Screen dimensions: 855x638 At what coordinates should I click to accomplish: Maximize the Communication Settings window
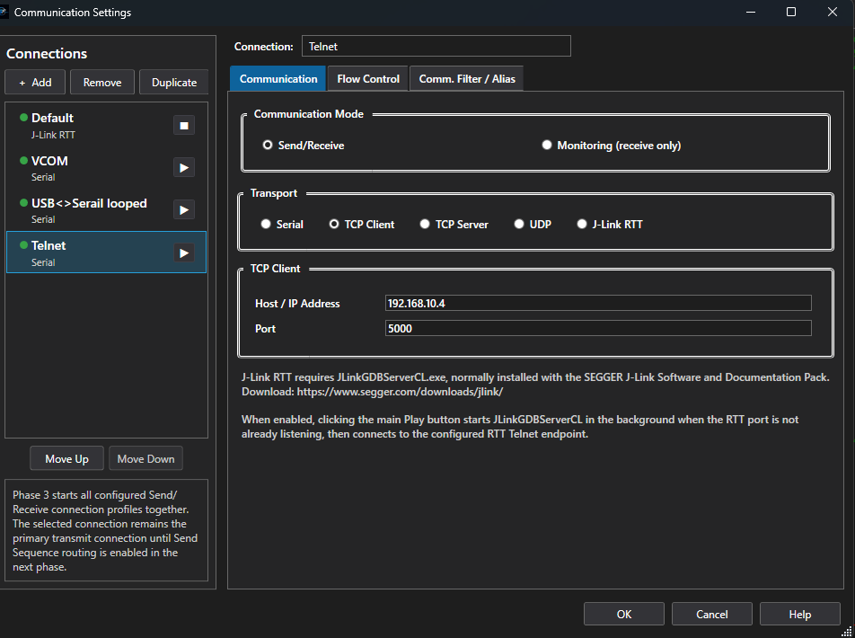pyautogui.click(x=791, y=12)
